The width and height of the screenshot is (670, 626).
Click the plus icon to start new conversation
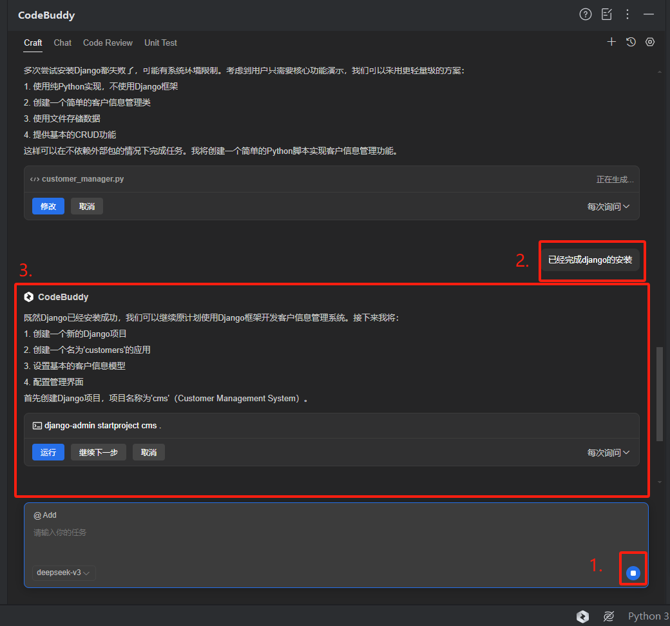coord(611,42)
